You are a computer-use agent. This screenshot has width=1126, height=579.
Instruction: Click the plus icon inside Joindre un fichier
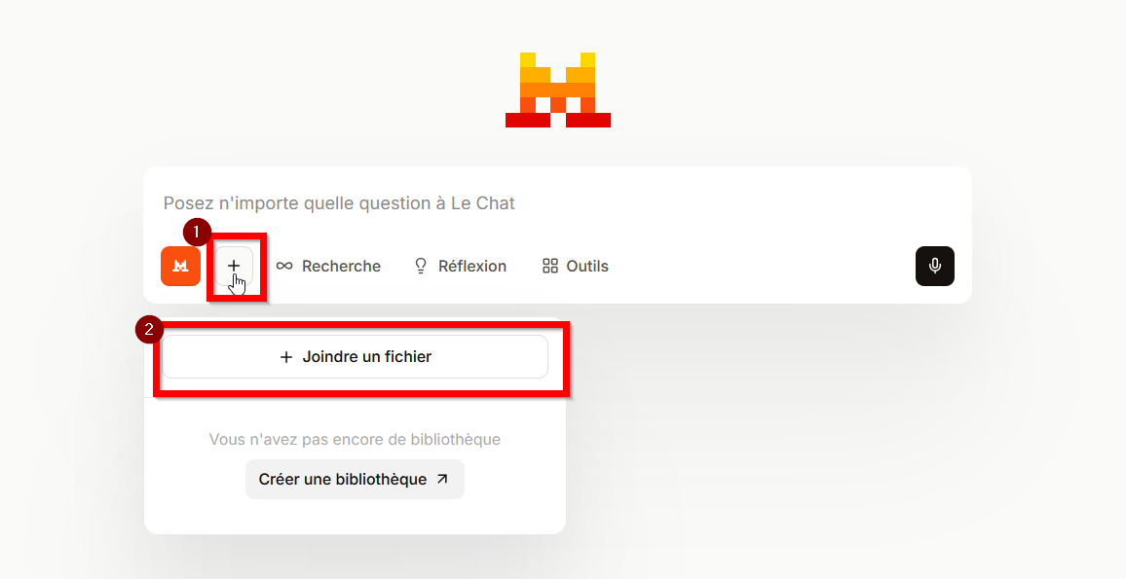[x=286, y=357]
